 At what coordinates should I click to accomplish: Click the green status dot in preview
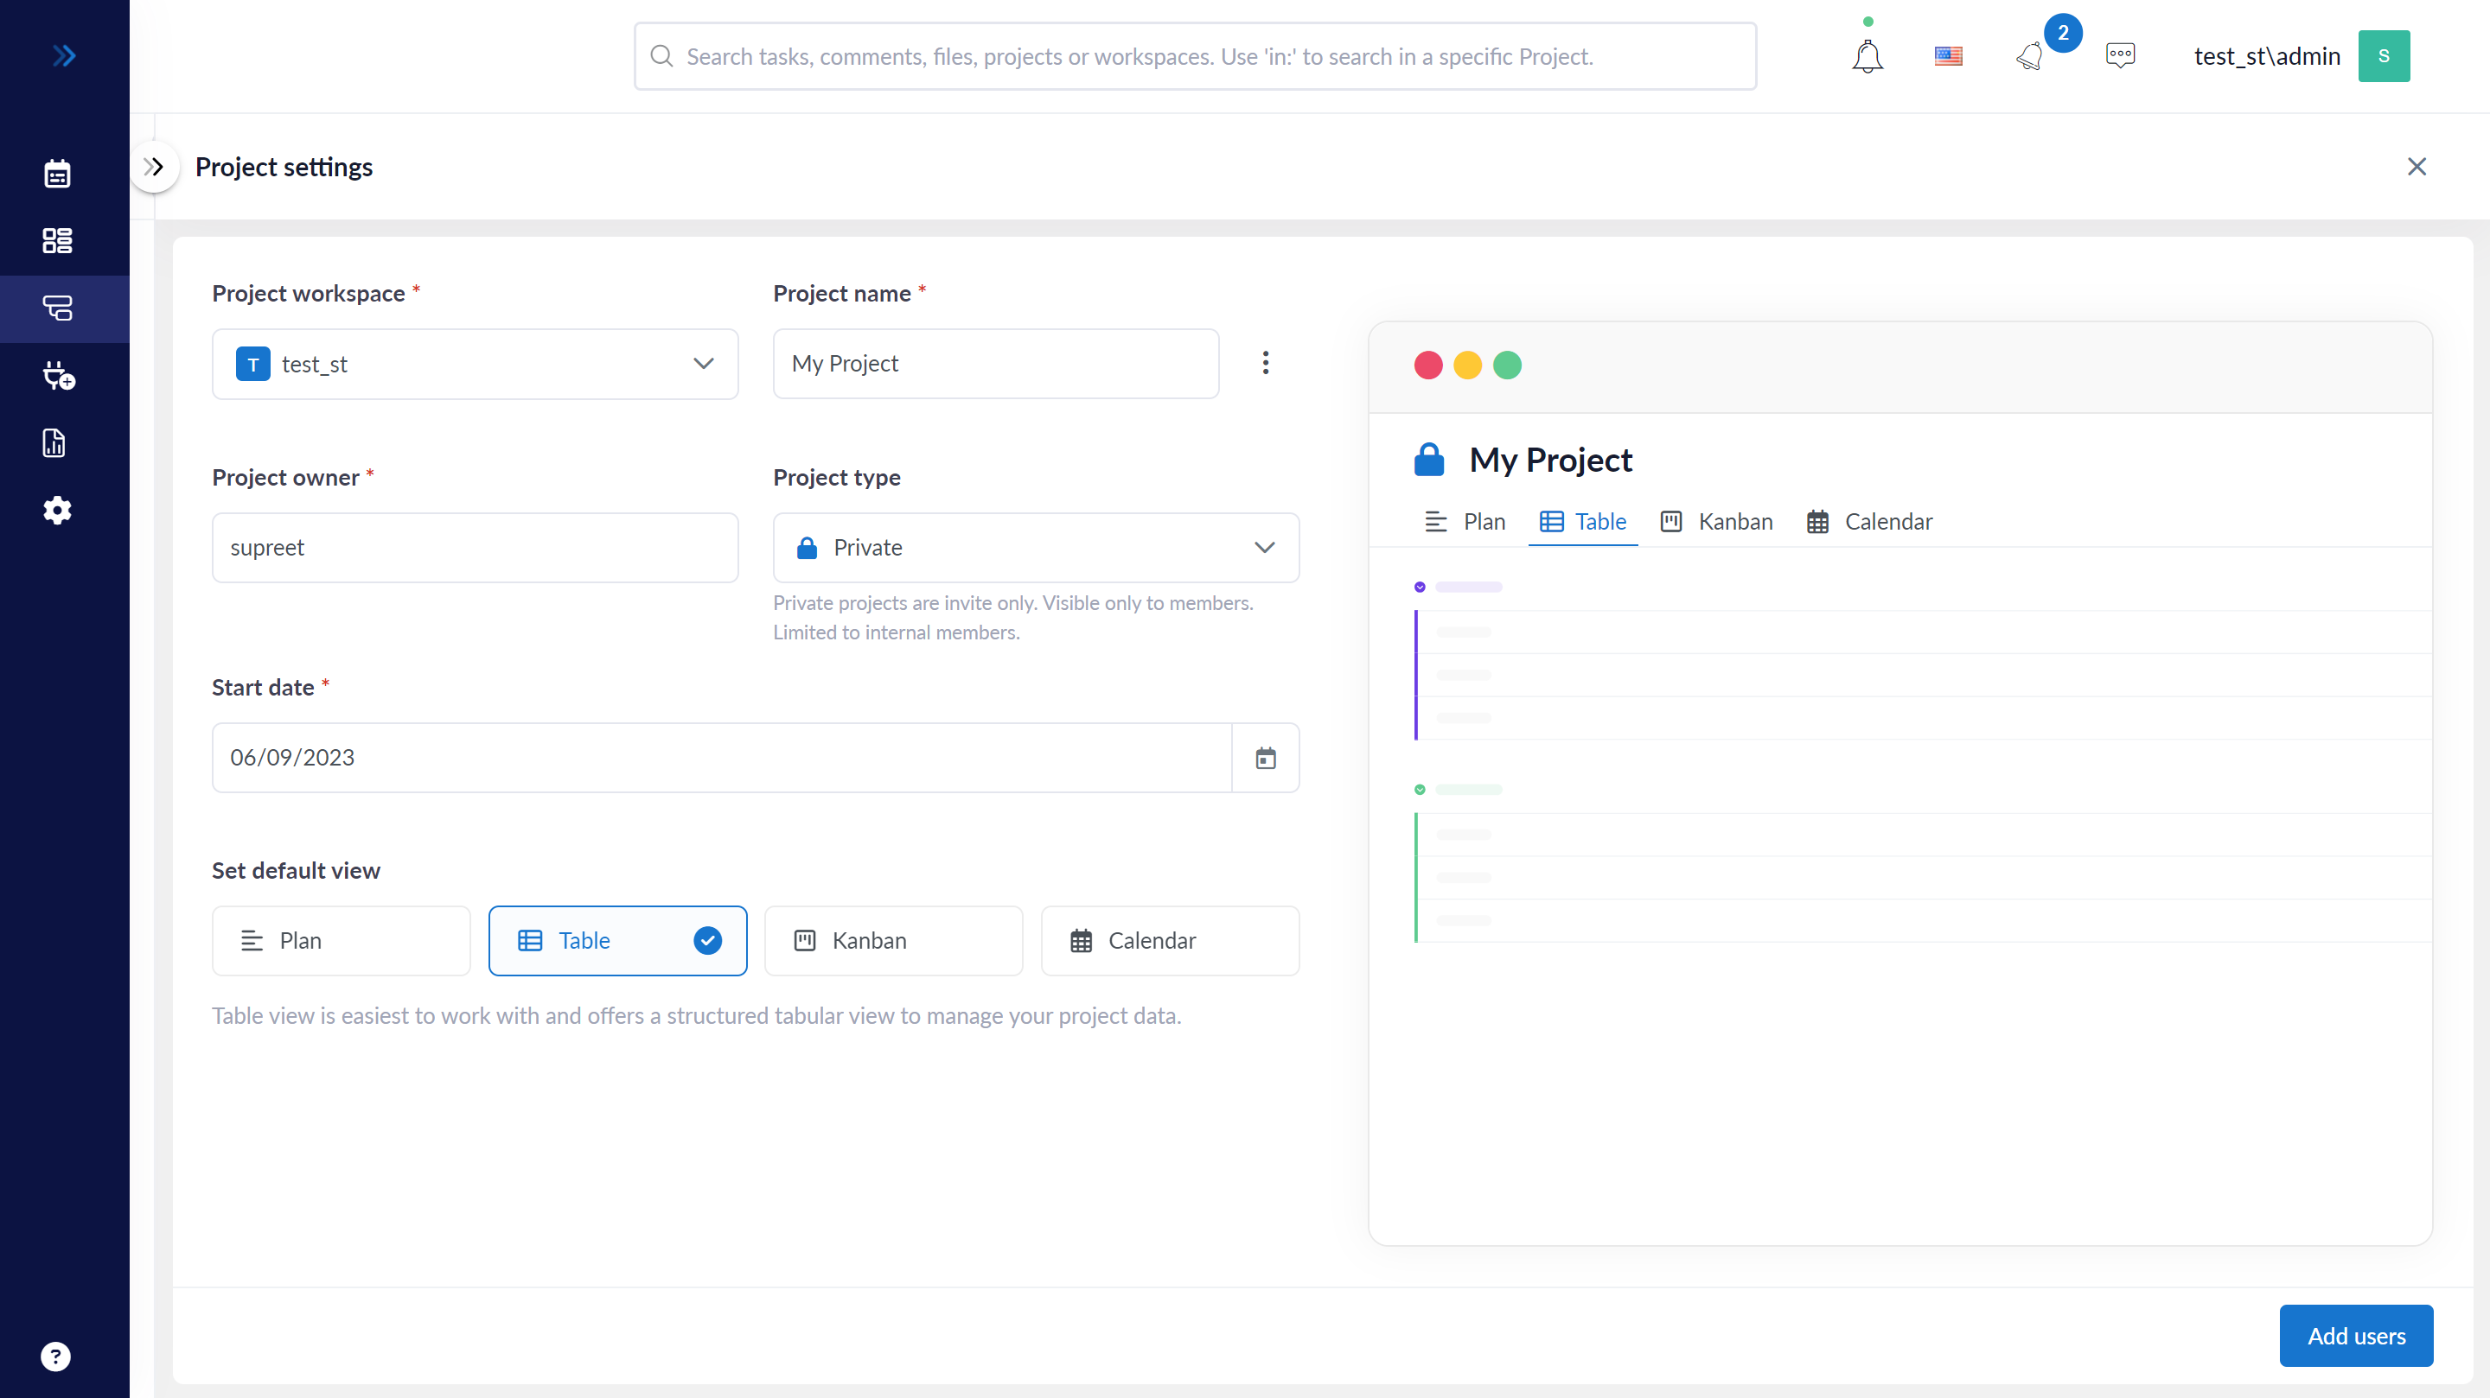point(1420,790)
